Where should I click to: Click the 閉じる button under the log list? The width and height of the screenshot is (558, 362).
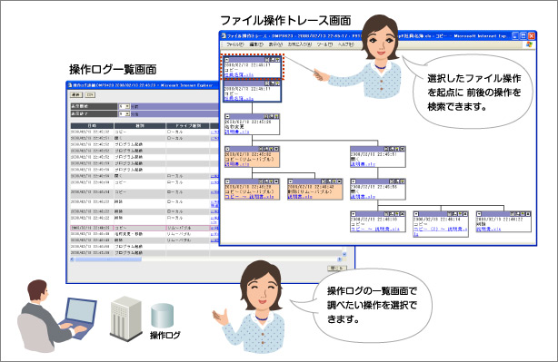336,269
